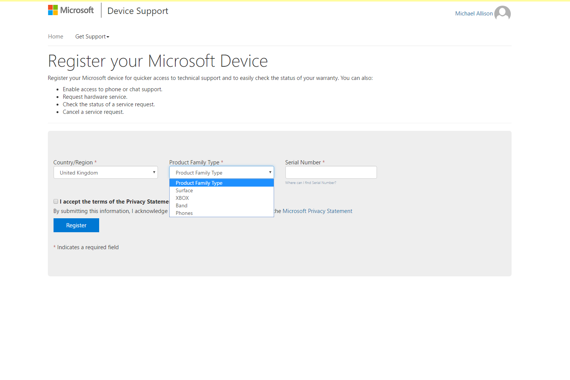Click the Country/Region field label

point(73,162)
